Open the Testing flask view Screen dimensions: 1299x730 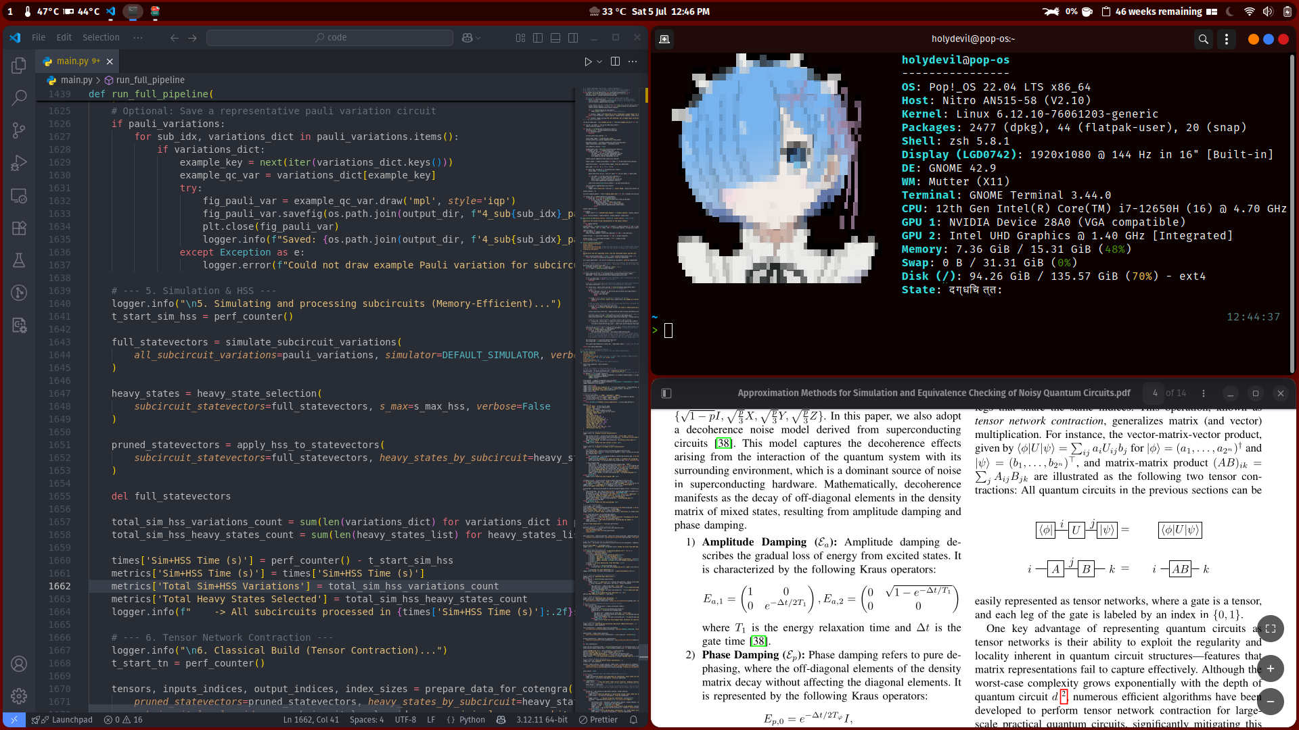[19, 260]
